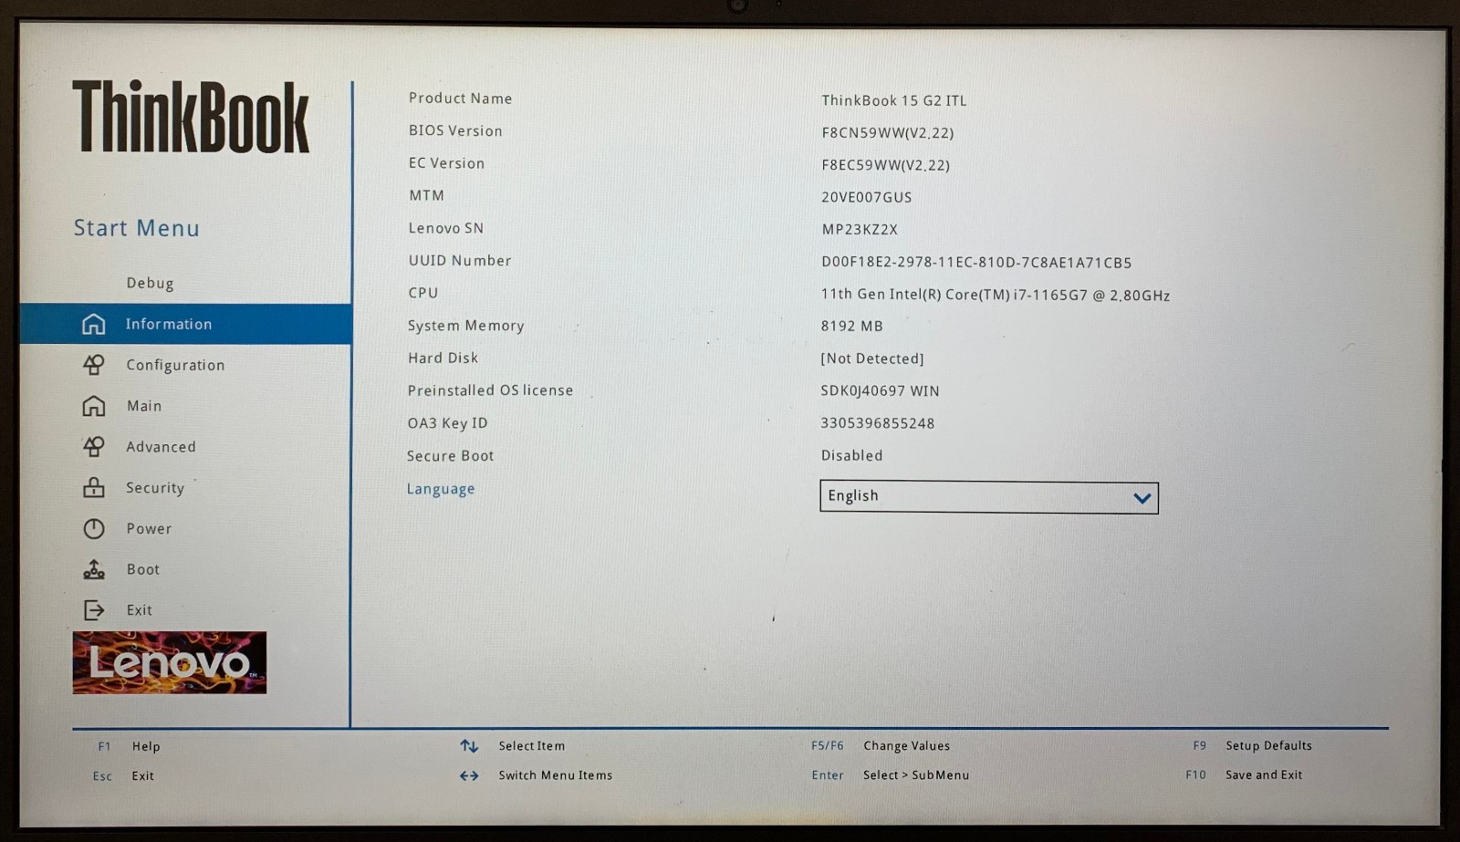Click the Configuration shapes icon
Screen dimensions: 1460x842
[93, 365]
